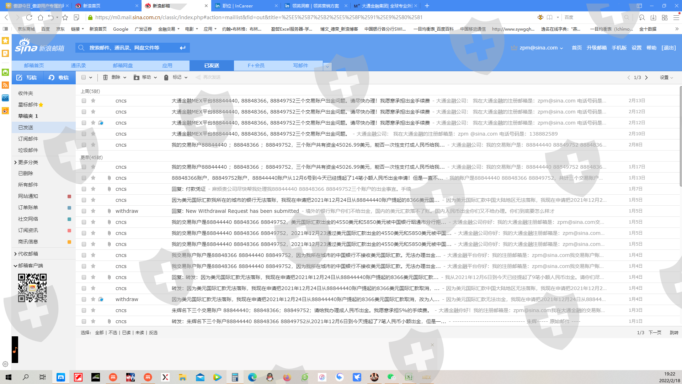Tick checkbox for 1月7日 回复: 付款凭证 email
This screenshot has height=384, width=682.
pos(84,189)
